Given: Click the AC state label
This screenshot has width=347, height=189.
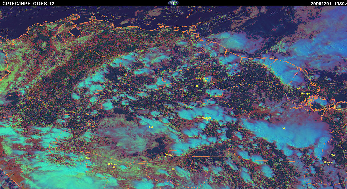Looking at the screenshot, I should 88,157.
